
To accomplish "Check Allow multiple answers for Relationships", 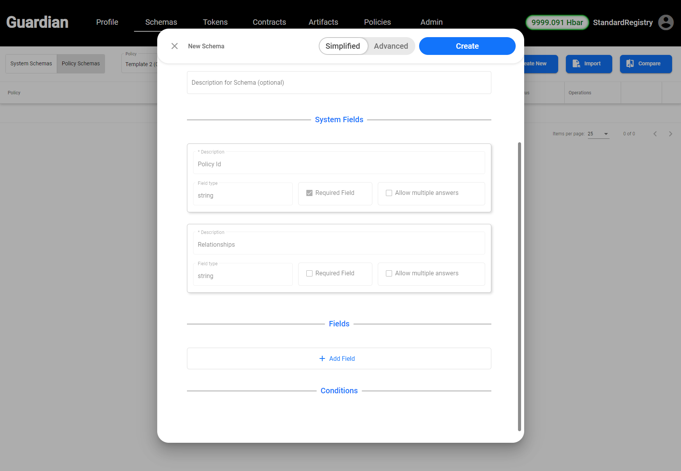I will [389, 273].
